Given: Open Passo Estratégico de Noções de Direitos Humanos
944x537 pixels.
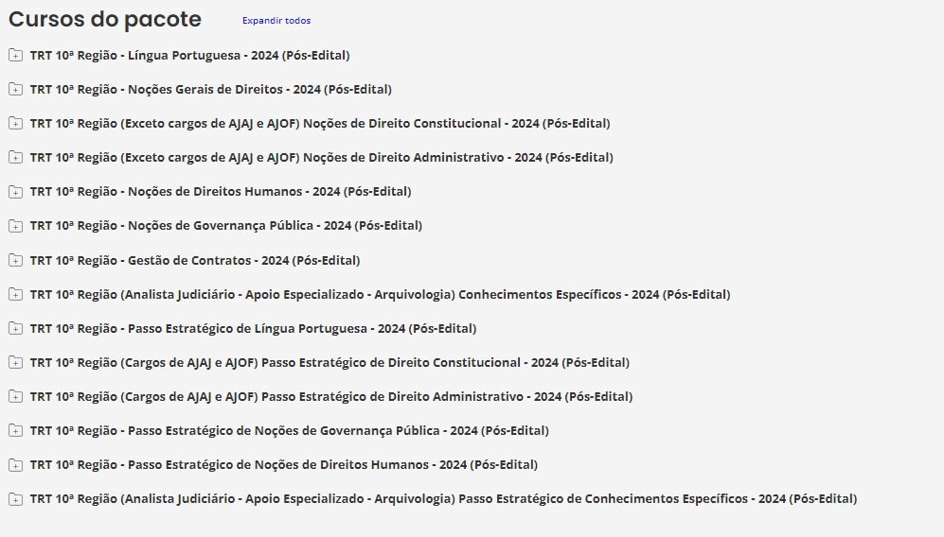Looking at the screenshot, I should [283, 465].
